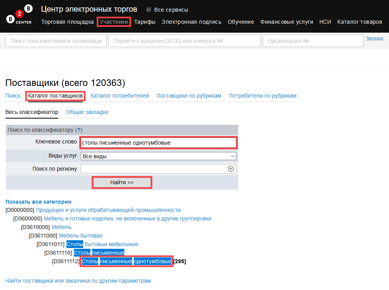Click in the Ключевое слово field
This screenshot has height=290, width=389.
(158, 143)
